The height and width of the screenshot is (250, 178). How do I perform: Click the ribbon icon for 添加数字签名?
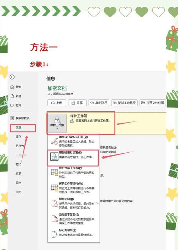click(54, 219)
